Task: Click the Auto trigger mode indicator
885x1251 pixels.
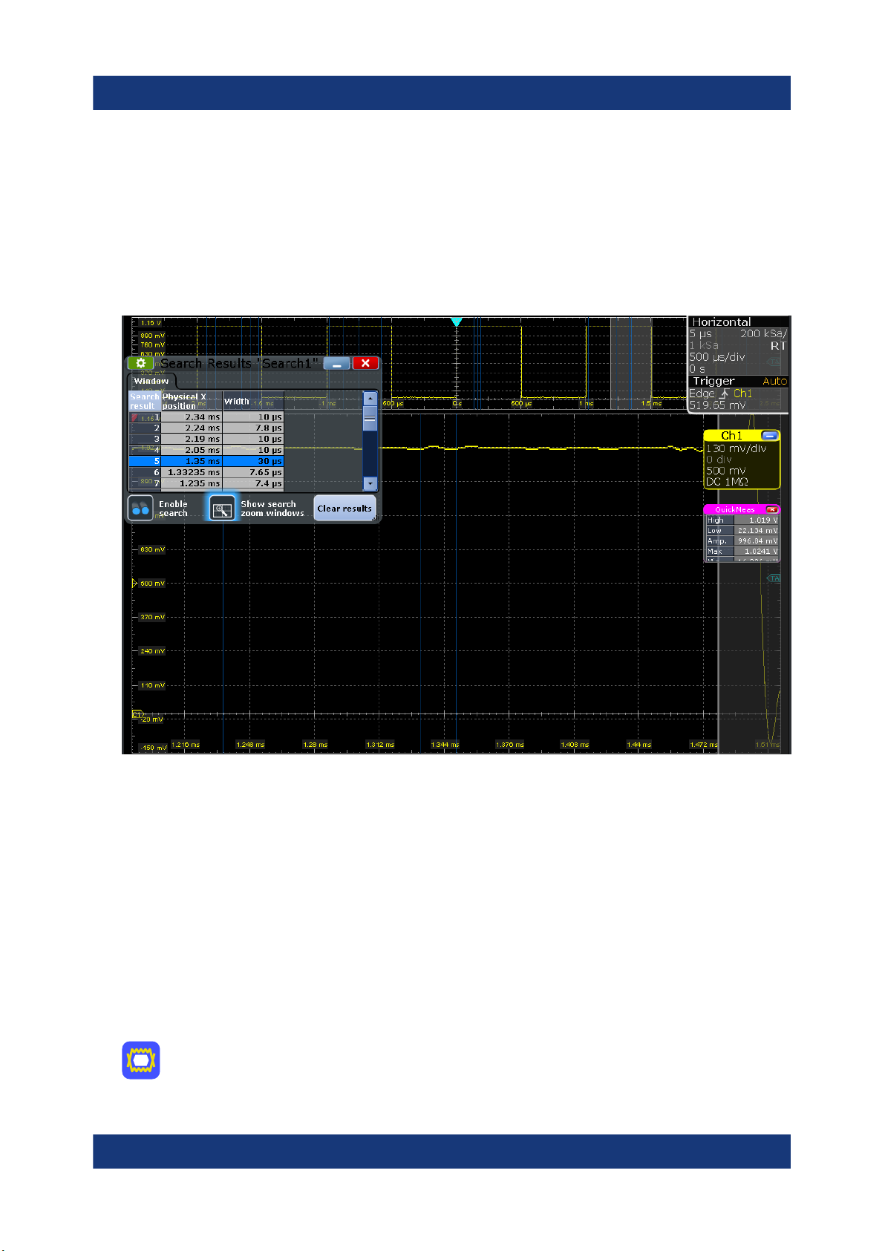Action: point(774,381)
